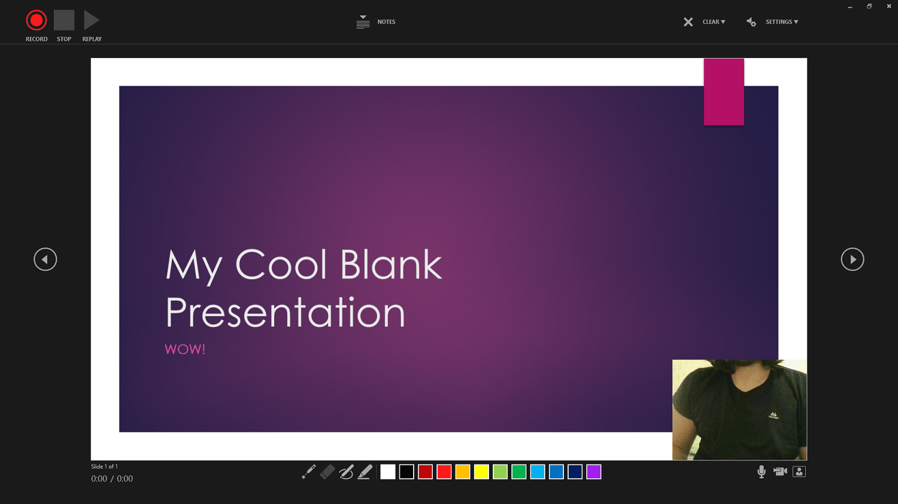Select the laser pointer tool
898x504 pixels.
click(x=308, y=472)
